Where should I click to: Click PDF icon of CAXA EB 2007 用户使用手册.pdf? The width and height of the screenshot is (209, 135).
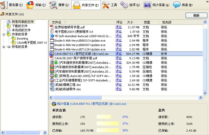52,58
